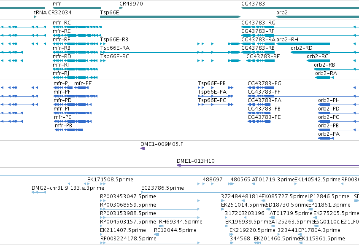Open EST RH69344.5prime
This screenshot has width=359, height=245.
[x=181, y=222]
